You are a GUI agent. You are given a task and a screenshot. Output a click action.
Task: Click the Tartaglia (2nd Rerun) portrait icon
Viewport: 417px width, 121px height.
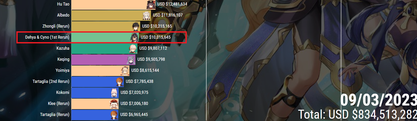pos(119,82)
